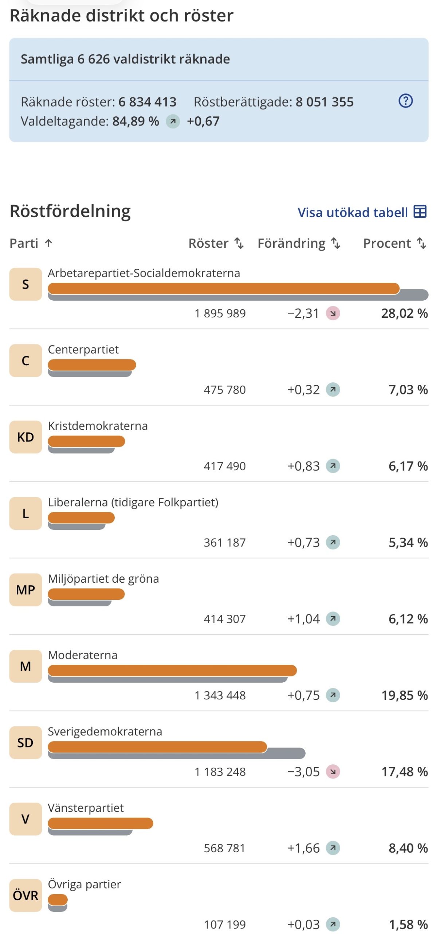Sort table by Förändring column
Viewport: 440px width, 934px height.
coord(299,243)
